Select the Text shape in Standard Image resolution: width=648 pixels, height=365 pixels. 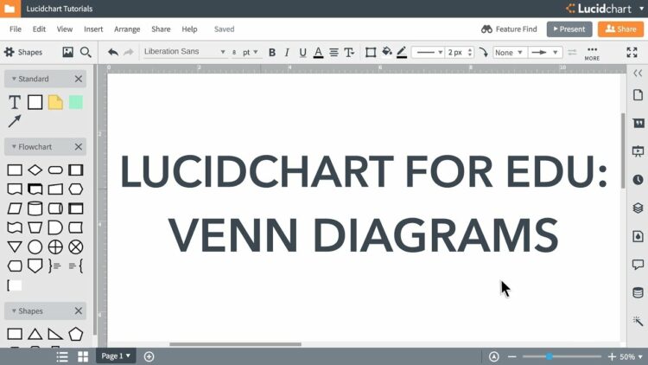pyautogui.click(x=15, y=102)
